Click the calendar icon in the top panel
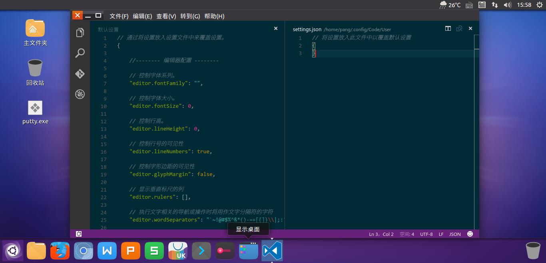Image resolution: width=546 pixels, height=263 pixels. pos(482,6)
